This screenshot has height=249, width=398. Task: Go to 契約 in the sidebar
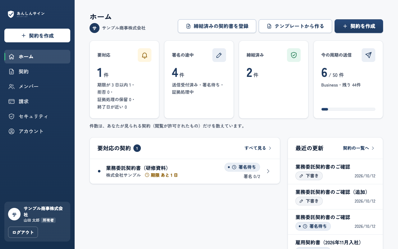[x=37, y=72]
